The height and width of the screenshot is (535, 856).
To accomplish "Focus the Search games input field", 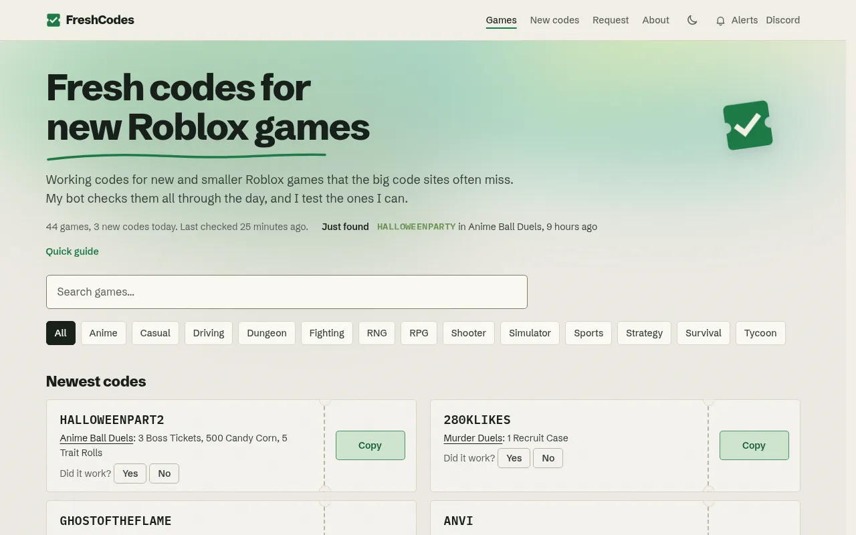I will pos(286,292).
